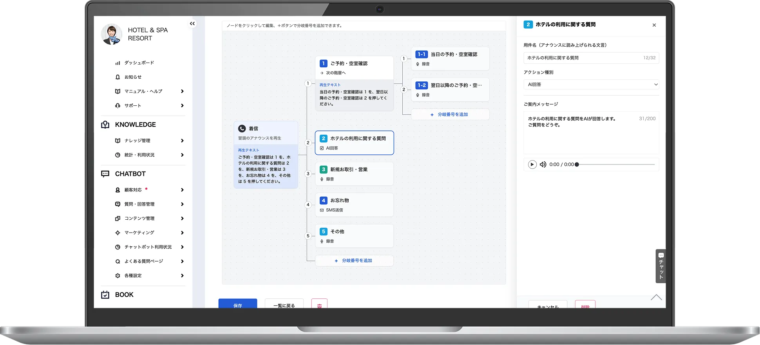760x345 pixels.
Task: Click the hotel staff avatar photo
Action: point(112,34)
